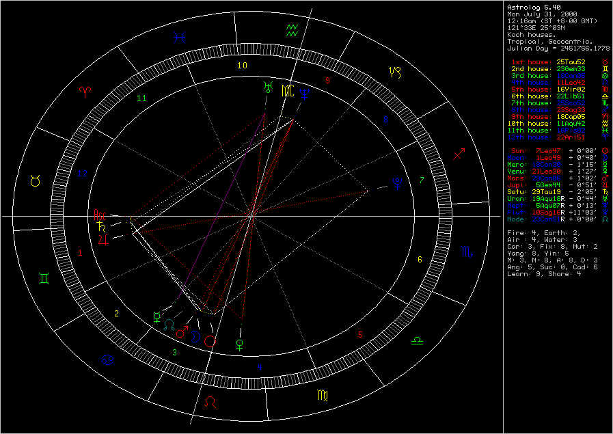Viewport: 613px width, 434px height.
Task: Click the Julian Day value line
Action: click(x=558, y=49)
